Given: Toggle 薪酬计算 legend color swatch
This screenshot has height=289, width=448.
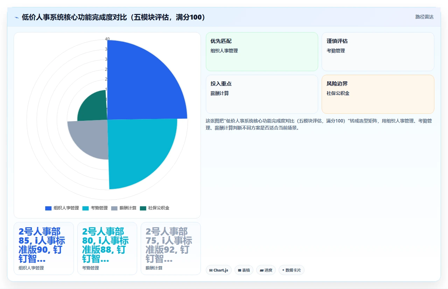Looking at the screenshot, I should pos(114,208).
